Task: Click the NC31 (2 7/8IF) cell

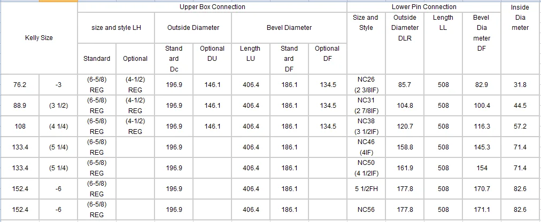Action: pyautogui.click(x=366, y=105)
